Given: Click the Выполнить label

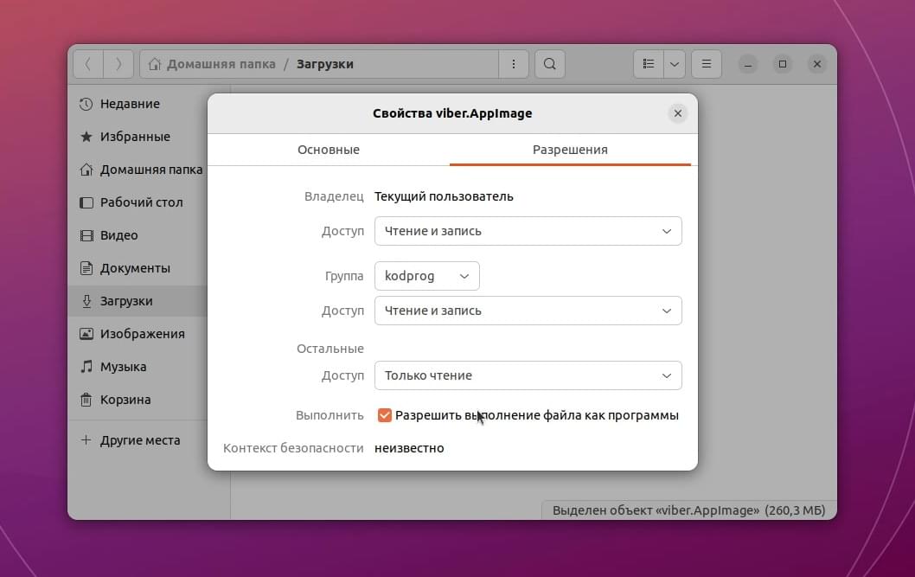Looking at the screenshot, I should click(330, 415).
